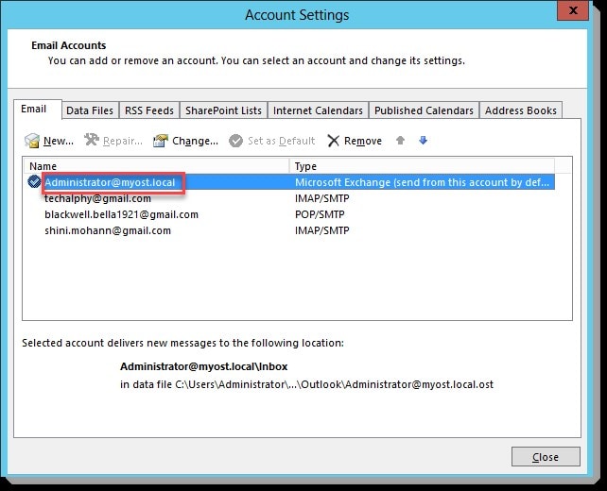This screenshot has height=491, width=607.
Task: Click the Repair wrench icon
Action: tap(92, 140)
